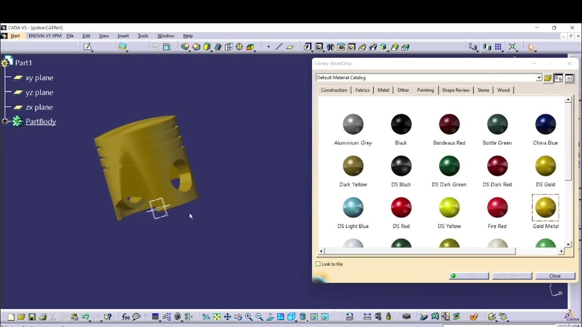Click the Fit All In icon
The width and height of the screenshot is (582, 327).
(x=217, y=317)
